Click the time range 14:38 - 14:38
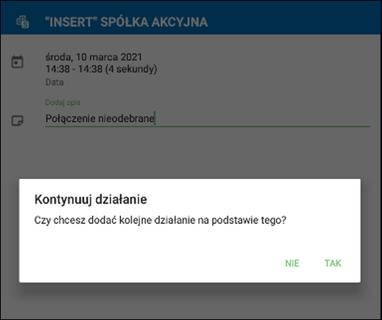Screen dimensions: 382x320 (x=74, y=69)
